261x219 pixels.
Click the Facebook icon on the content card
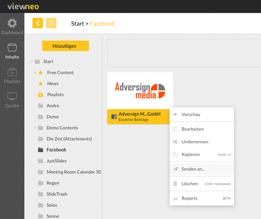click(114, 117)
